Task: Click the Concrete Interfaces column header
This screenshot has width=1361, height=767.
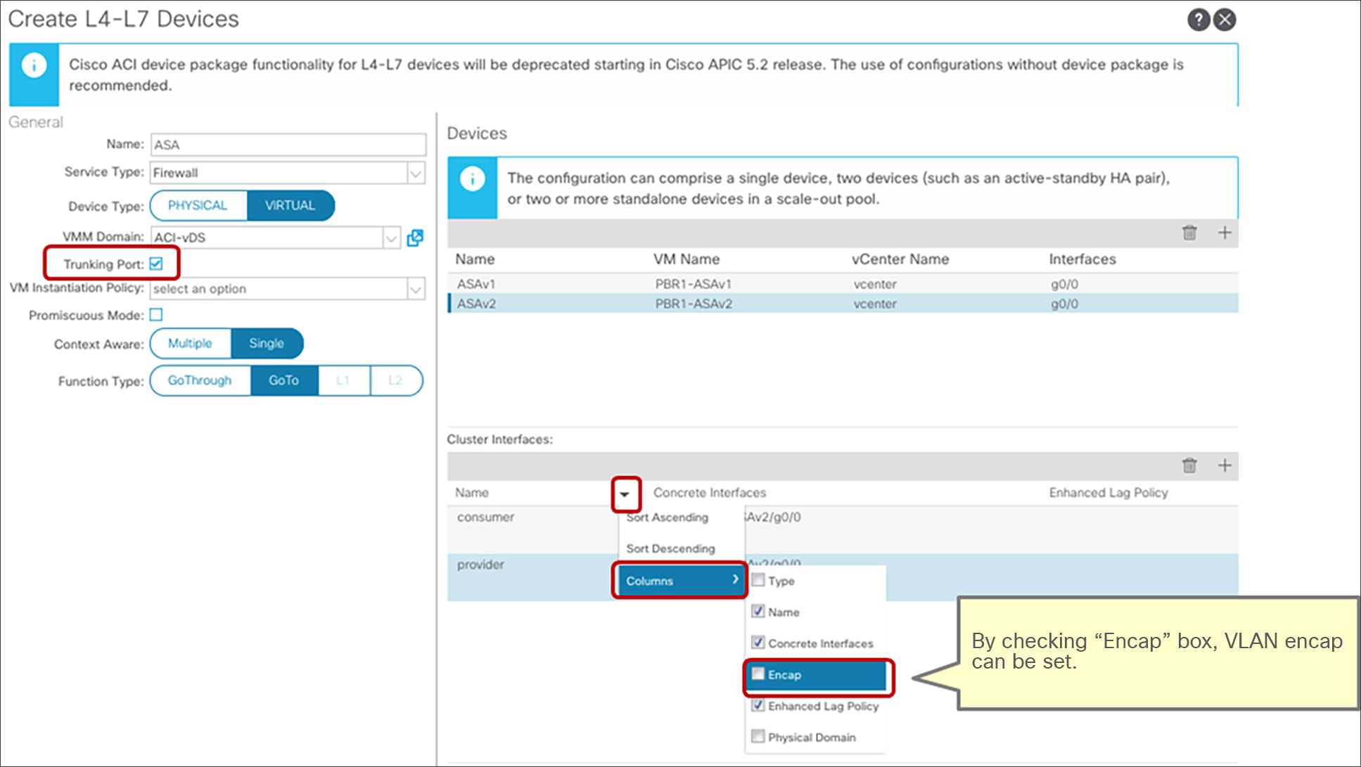Action: pyautogui.click(x=709, y=493)
